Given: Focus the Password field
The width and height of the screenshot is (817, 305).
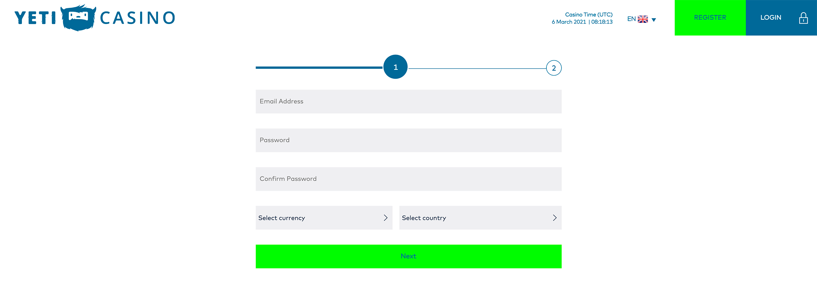Looking at the screenshot, I should [408, 140].
